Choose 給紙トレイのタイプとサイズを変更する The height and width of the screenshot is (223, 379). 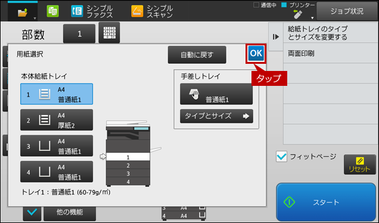coord(330,33)
